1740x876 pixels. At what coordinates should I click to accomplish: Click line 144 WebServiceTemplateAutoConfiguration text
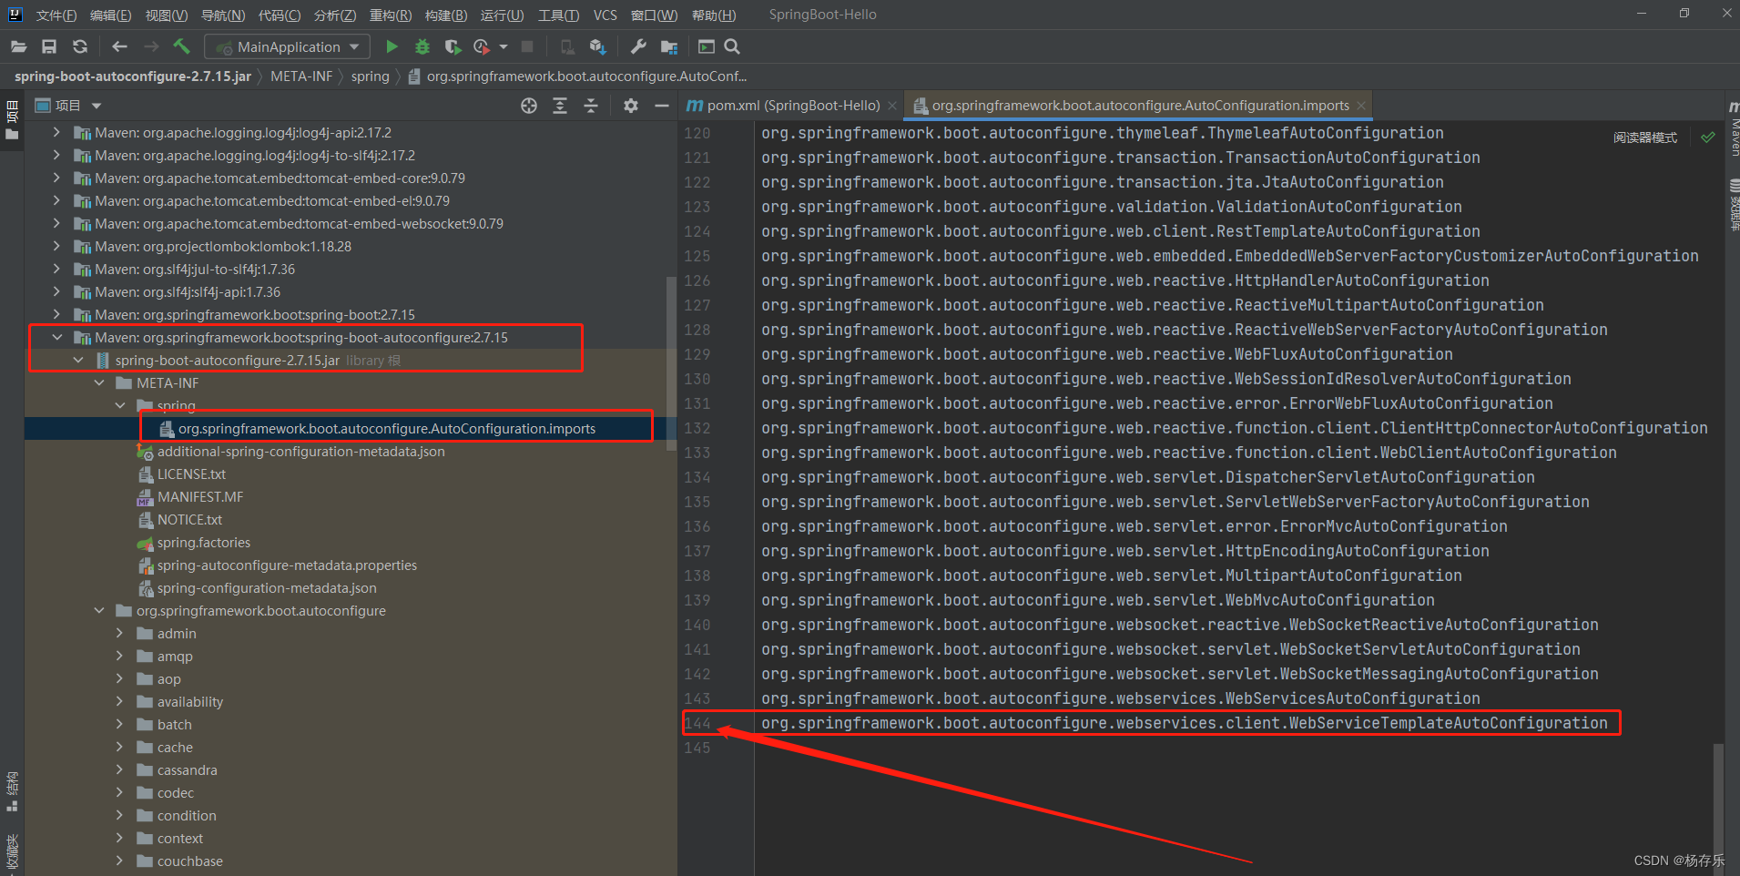(x=1184, y=723)
